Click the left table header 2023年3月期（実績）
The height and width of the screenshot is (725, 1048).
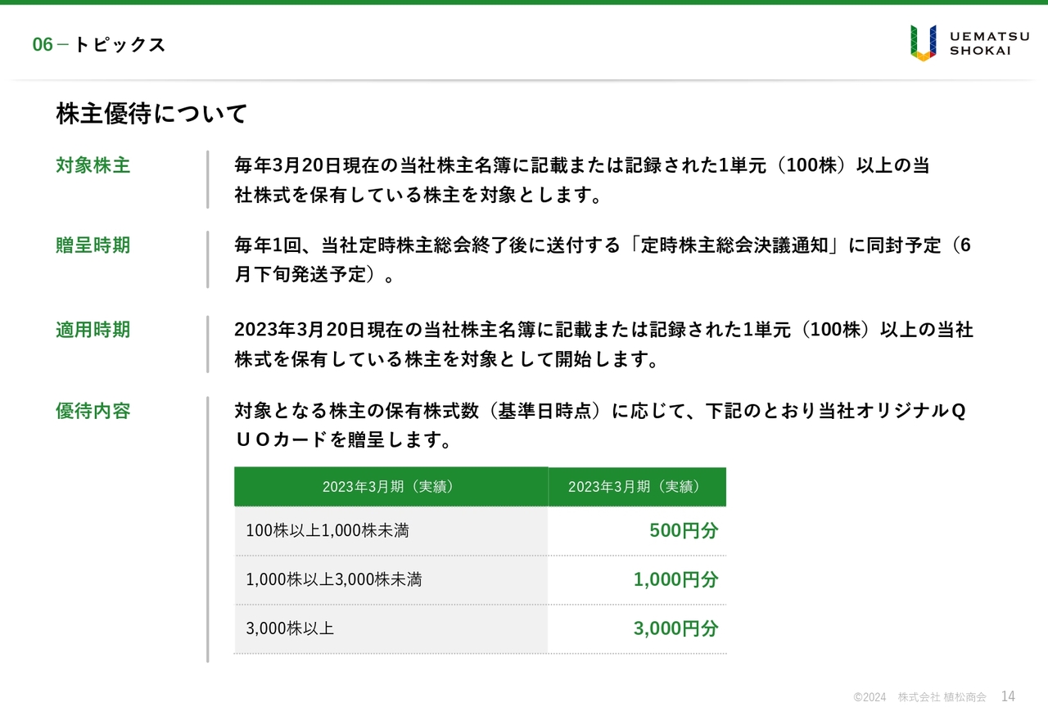[x=391, y=487]
